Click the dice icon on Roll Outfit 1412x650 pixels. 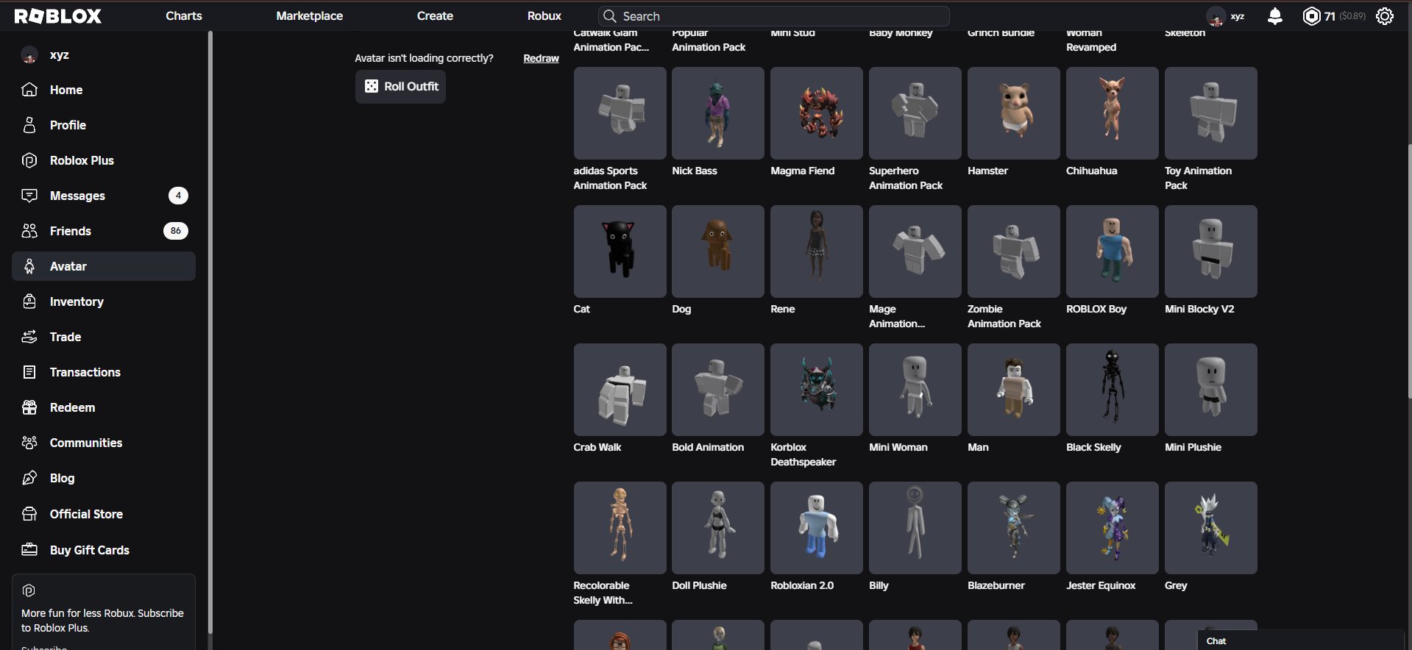coord(372,86)
